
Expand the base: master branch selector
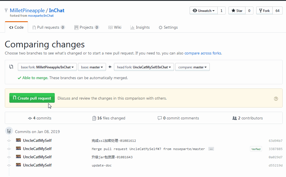(92, 67)
